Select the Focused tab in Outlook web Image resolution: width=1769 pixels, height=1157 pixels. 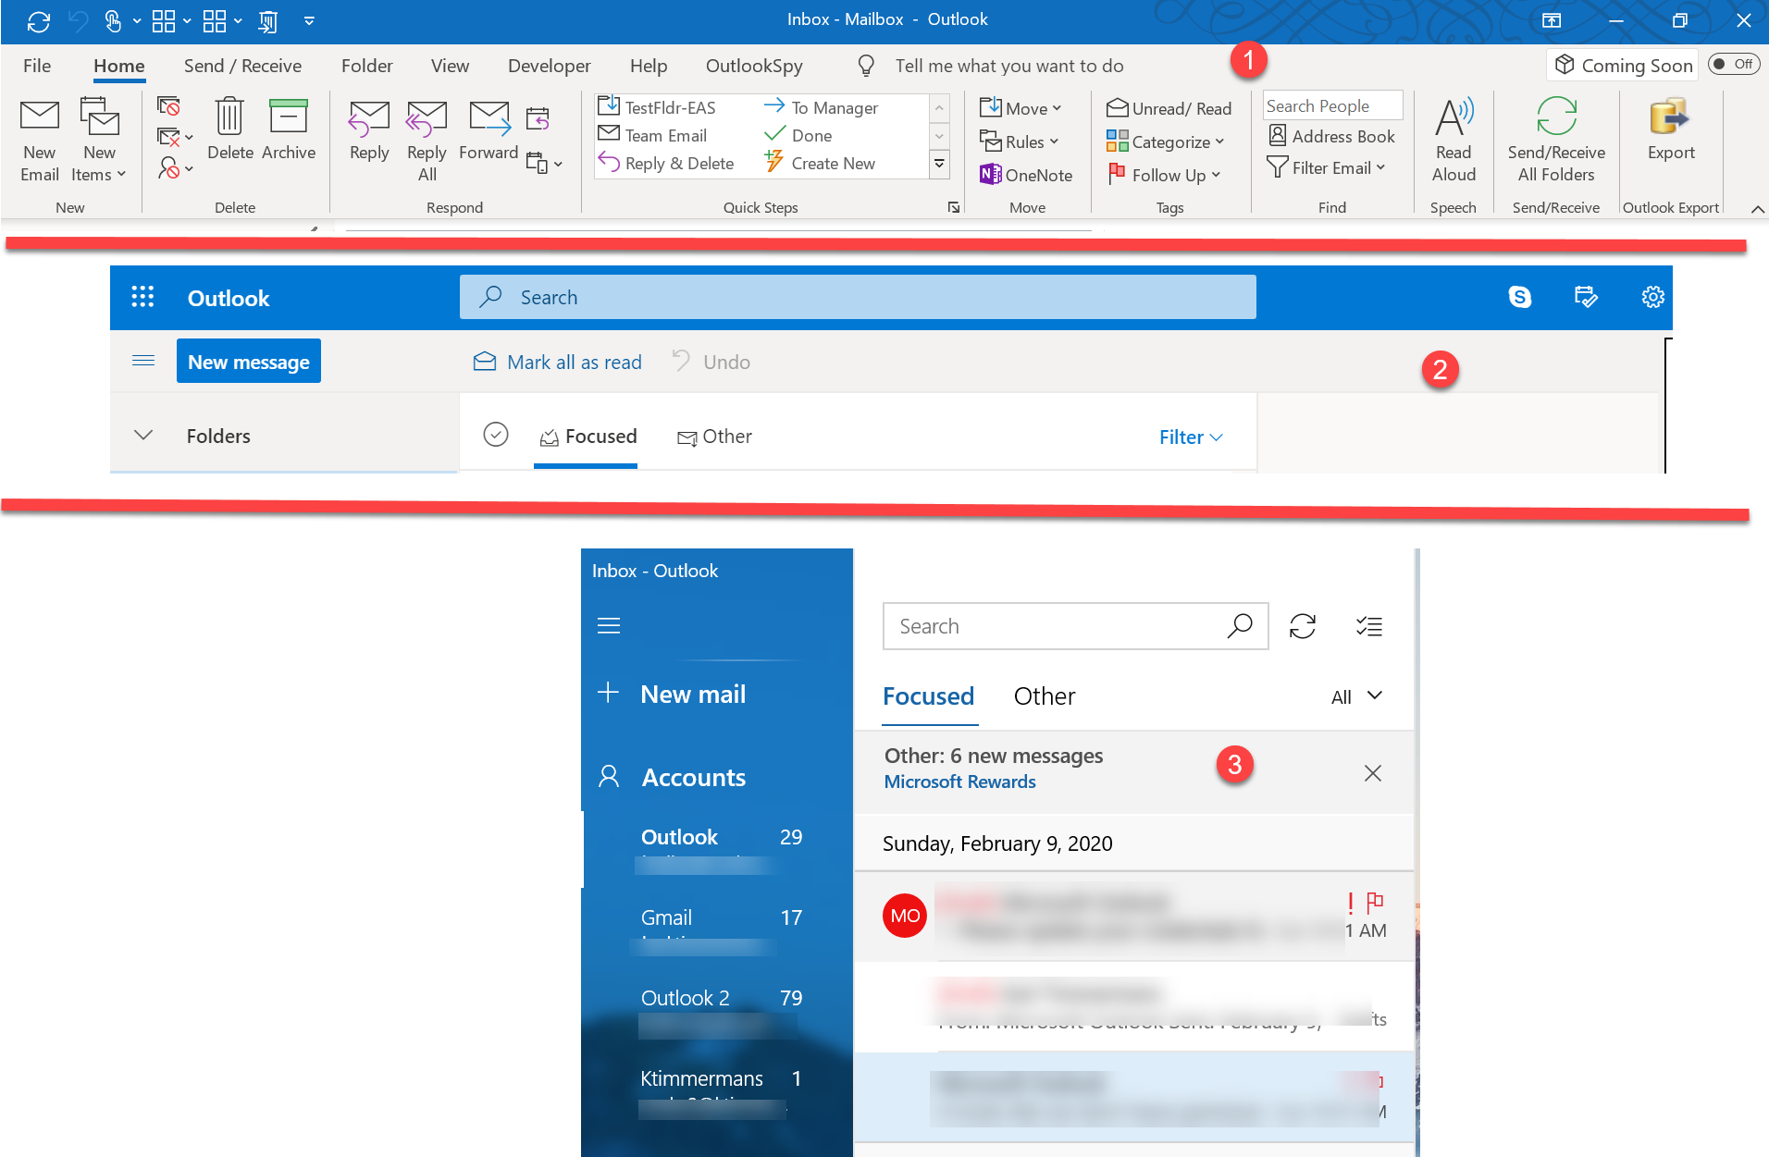(588, 437)
